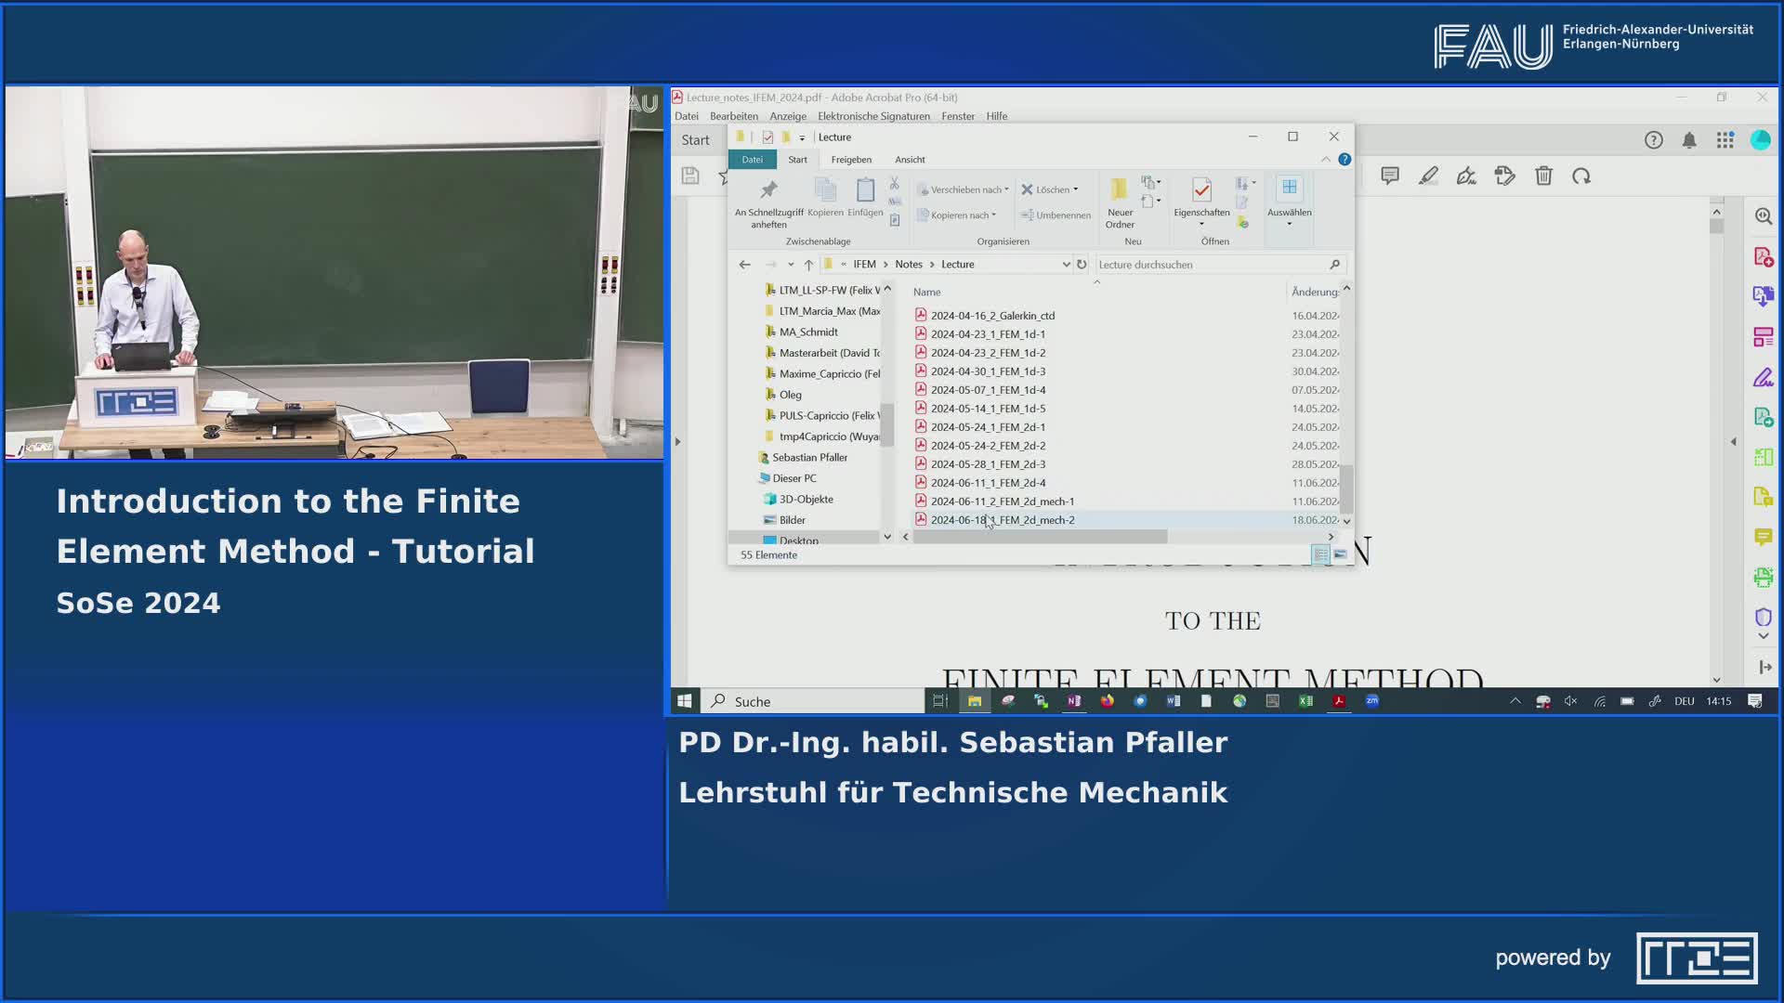Viewport: 1784px width, 1003px height.
Task: Open the Bearbeiten menu in Acrobat
Action: click(x=733, y=116)
